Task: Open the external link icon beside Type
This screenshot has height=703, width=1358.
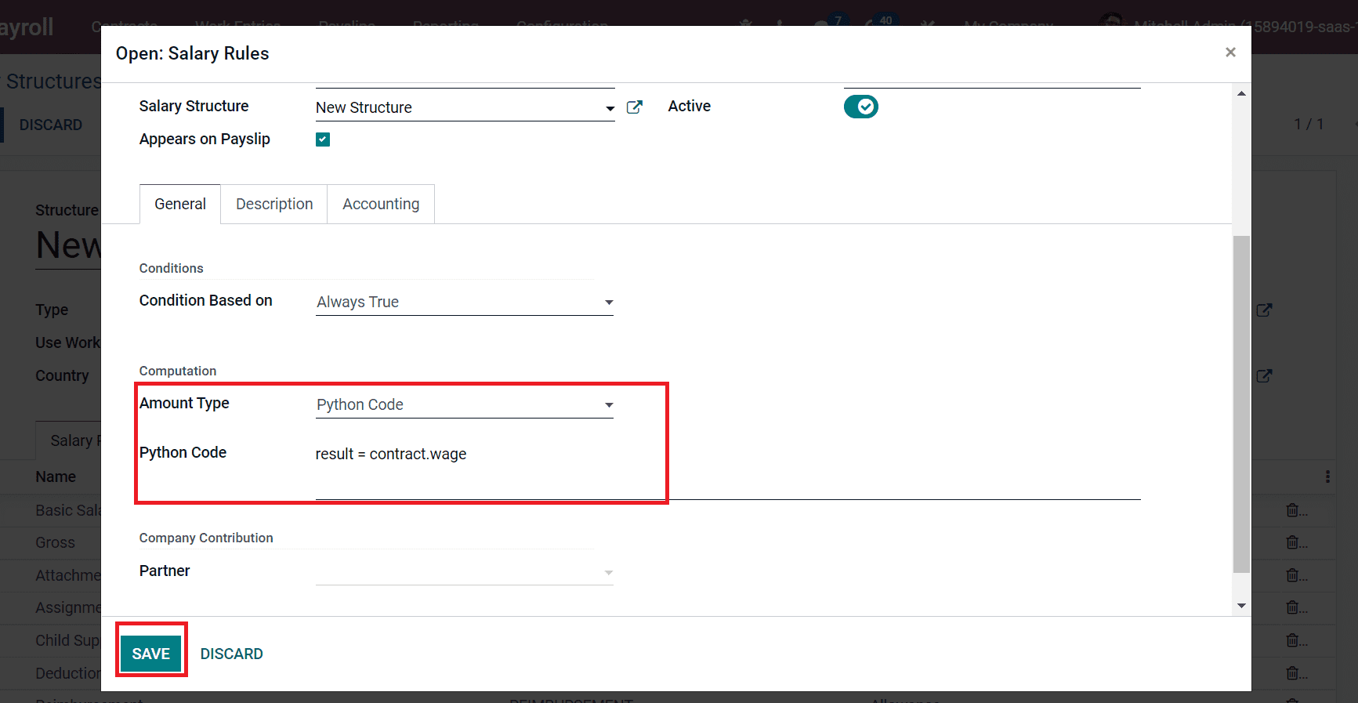Action: coord(1264,310)
